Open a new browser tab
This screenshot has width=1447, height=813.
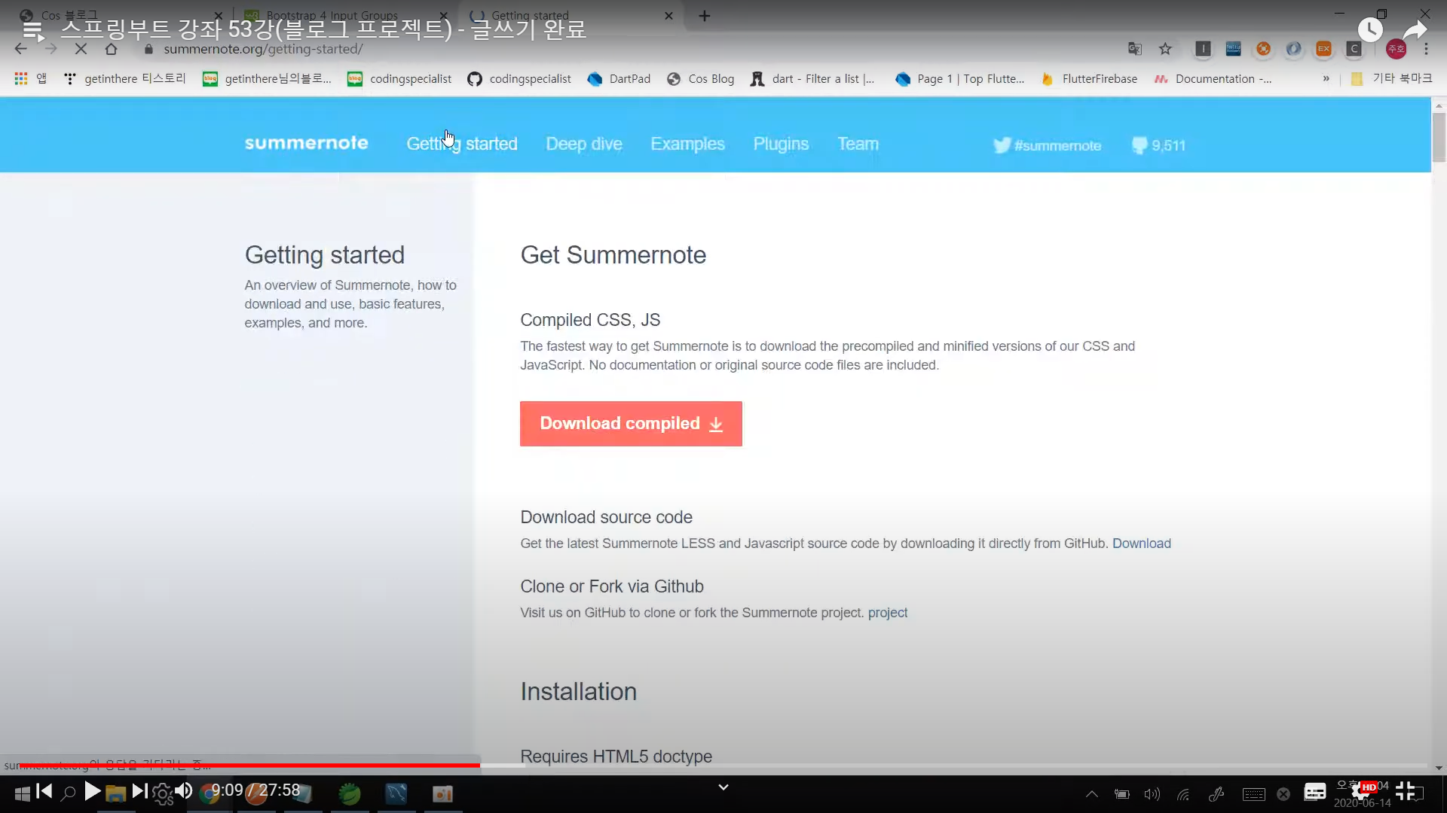pos(705,16)
